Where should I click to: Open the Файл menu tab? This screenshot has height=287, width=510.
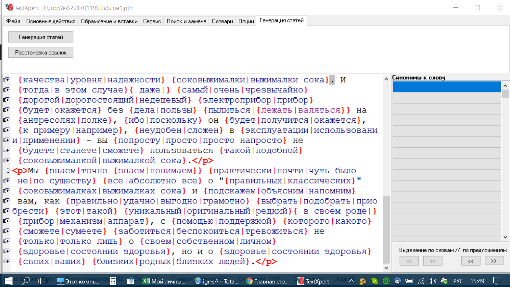(x=13, y=21)
